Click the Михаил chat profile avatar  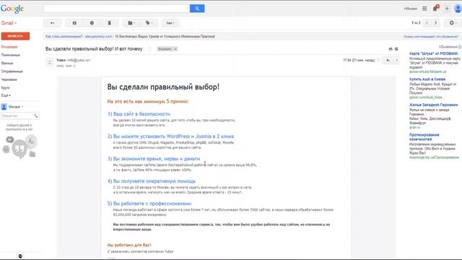4,107
